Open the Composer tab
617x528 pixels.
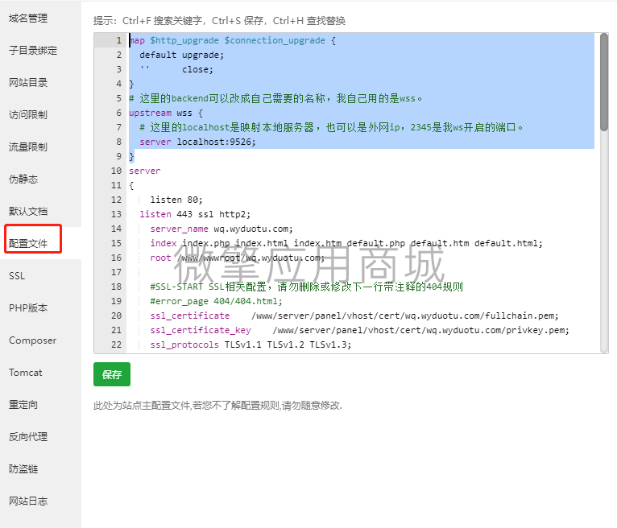click(x=33, y=340)
